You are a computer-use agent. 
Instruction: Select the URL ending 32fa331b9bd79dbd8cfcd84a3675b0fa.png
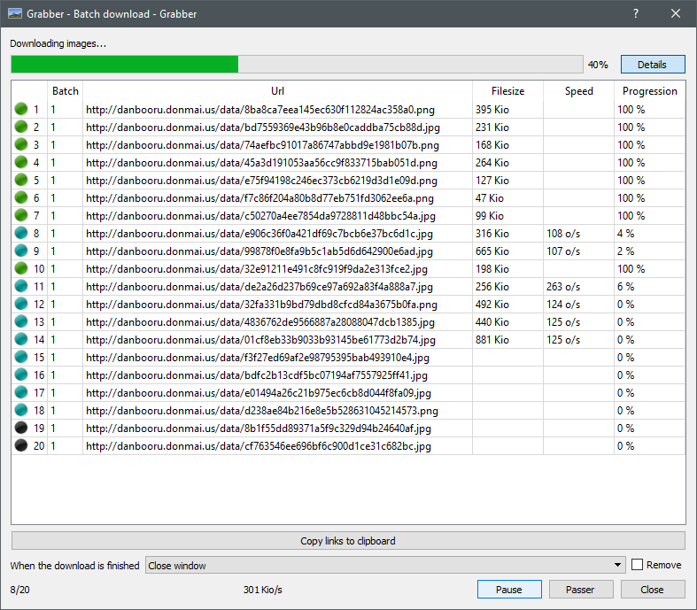pos(261,305)
